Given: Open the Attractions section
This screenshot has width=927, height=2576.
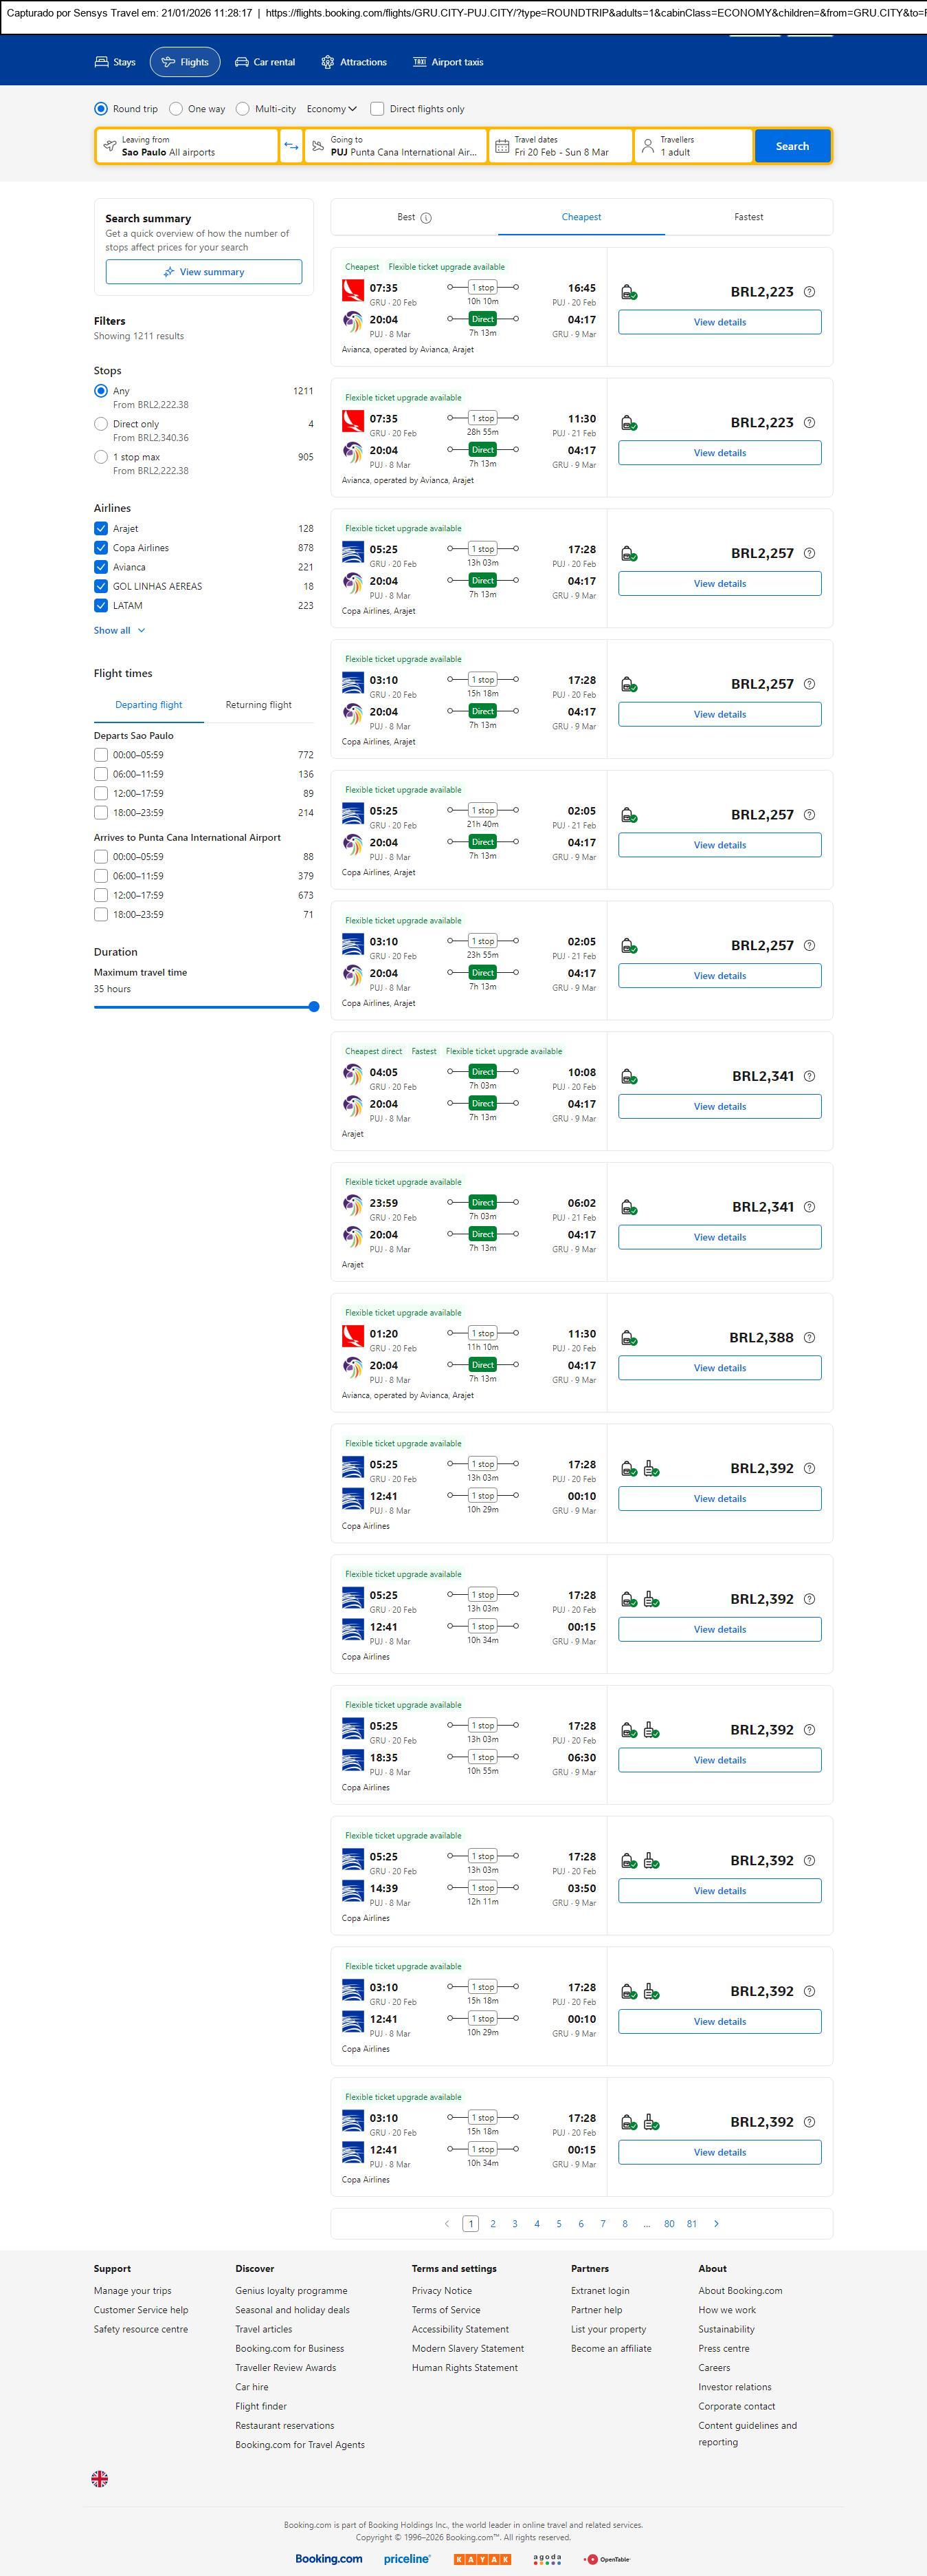Looking at the screenshot, I should tap(354, 62).
